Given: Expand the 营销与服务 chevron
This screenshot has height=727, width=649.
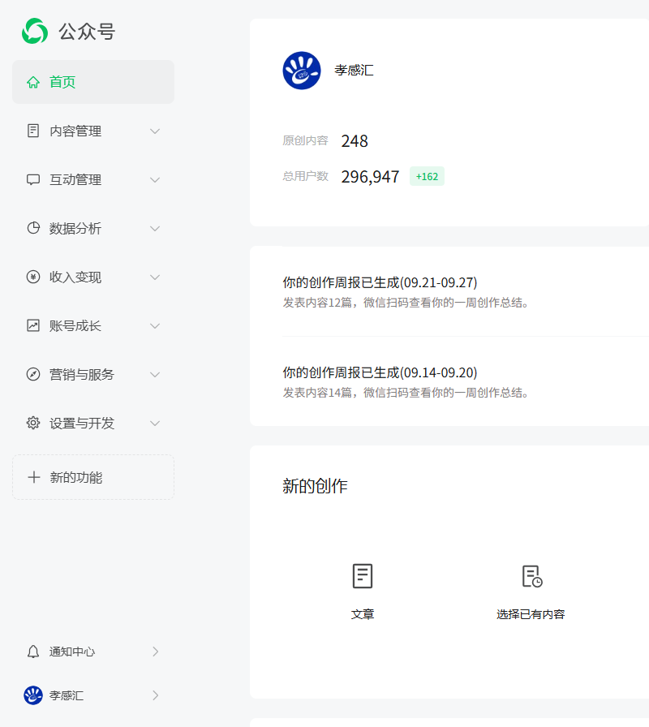Looking at the screenshot, I should click(x=155, y=375).
